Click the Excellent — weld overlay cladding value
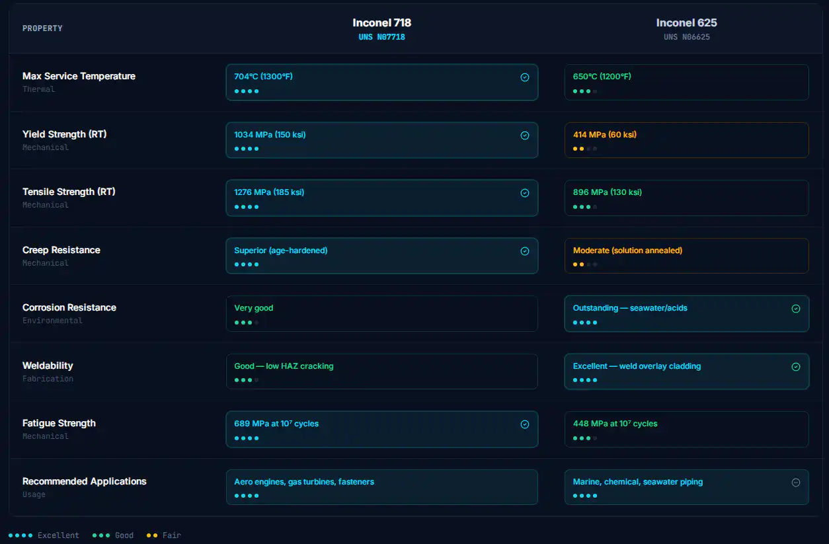This screenshot has width=829, height=544. pos(637,366)
